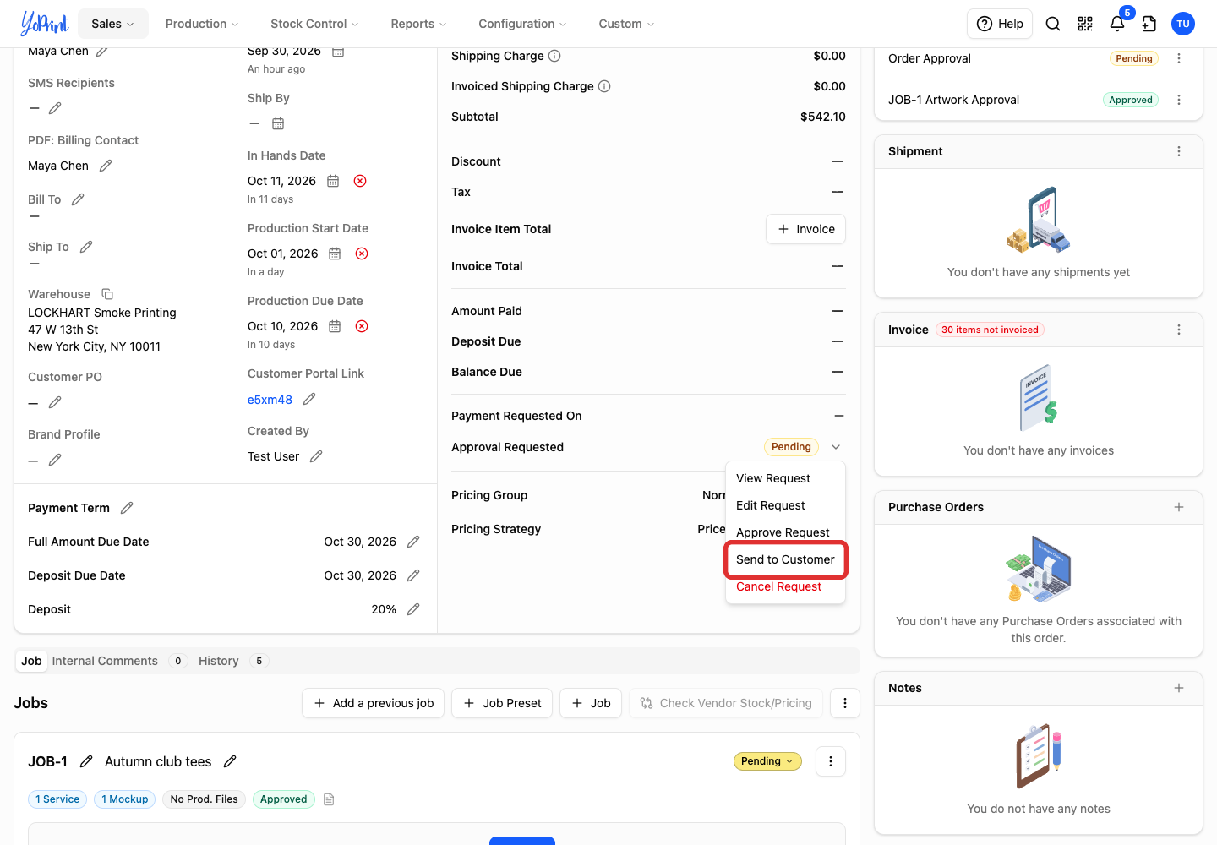The width and height of the screenshot is (1217, 845).
Task: Add a new Purchase Order plus icon
Action: coord(1179,507)
